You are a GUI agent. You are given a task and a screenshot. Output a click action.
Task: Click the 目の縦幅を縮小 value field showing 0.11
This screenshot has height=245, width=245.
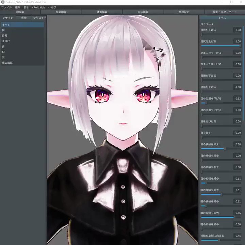click(x=238, y=178)
